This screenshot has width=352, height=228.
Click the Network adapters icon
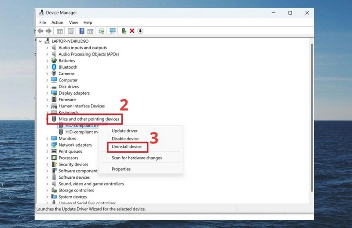click(54, 145)
